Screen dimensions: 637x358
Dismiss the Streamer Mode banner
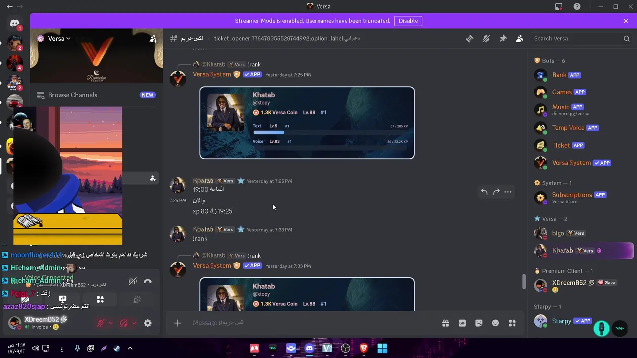[626, 21]
